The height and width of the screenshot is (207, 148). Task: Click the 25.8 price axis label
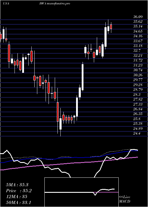click(x=137, y=119)
